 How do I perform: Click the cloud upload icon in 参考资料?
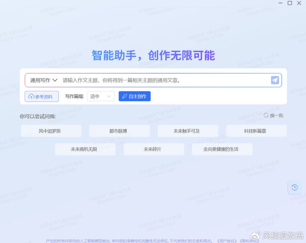(x=31, y=97)
